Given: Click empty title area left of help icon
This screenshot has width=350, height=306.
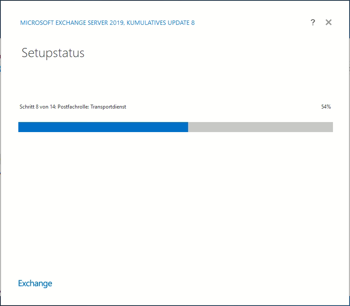Looking at the screenshot, I should coord(253,23).
